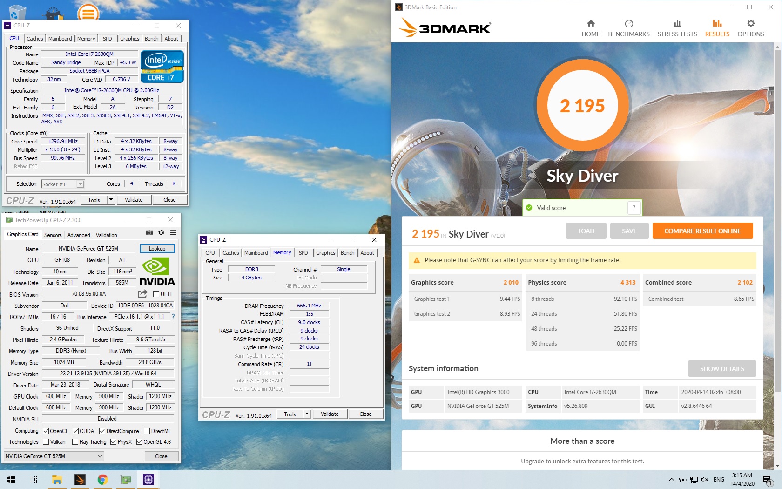This screenshot has height=489, width=782.
Task: Click the Show Details button
Action: point(722,369)
